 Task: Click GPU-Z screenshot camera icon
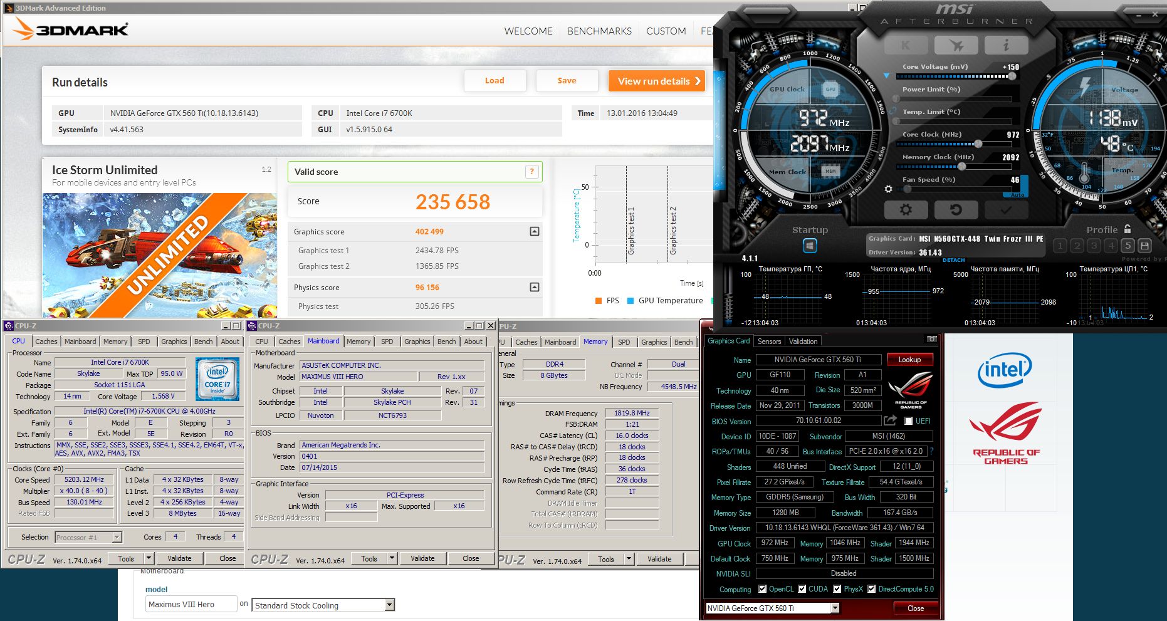click(932, 339)
